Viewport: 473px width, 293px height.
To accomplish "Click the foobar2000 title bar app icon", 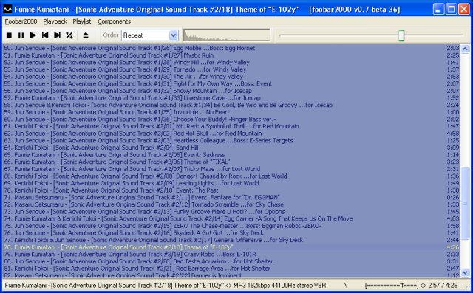I will (x=7, y=10).
